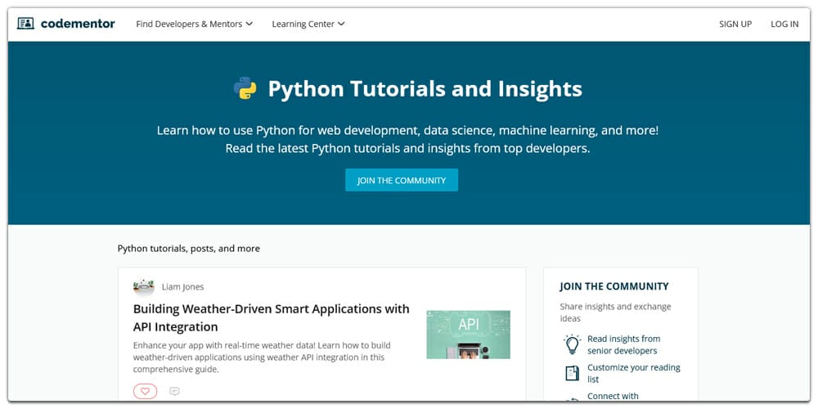This screenshot has width=818, height=409.
Task: Open the Building Weather-Driven Smart Applications article
Action: click(272, 317)
